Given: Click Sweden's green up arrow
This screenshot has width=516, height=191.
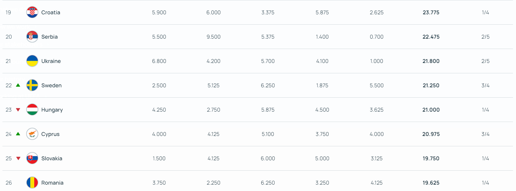Looking at the screenshot, I should [x=18, y=85].
